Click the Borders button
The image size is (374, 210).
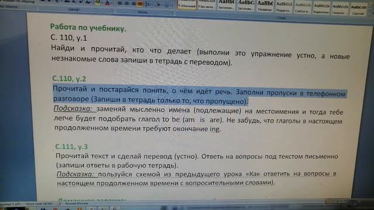click(167, 5)
